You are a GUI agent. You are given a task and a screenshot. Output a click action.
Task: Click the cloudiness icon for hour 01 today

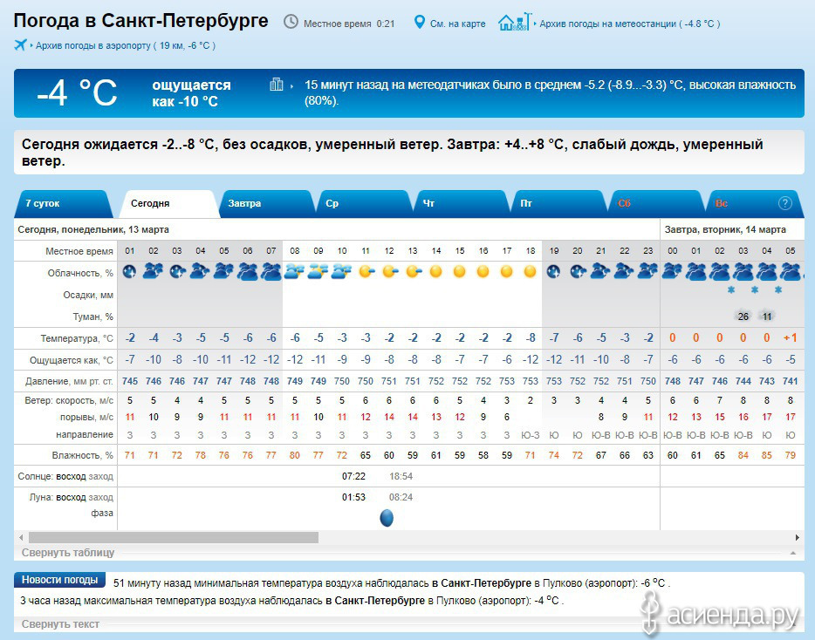(x=129, y=271)
